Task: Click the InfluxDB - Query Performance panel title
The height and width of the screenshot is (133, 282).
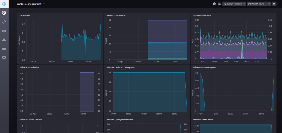Action: coord(120,120)
